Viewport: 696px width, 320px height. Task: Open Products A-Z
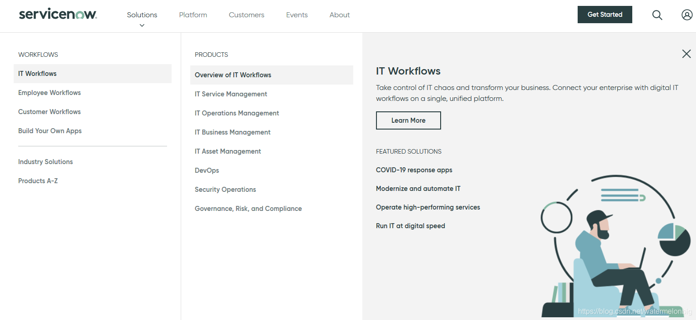click(x=38, y=181)
